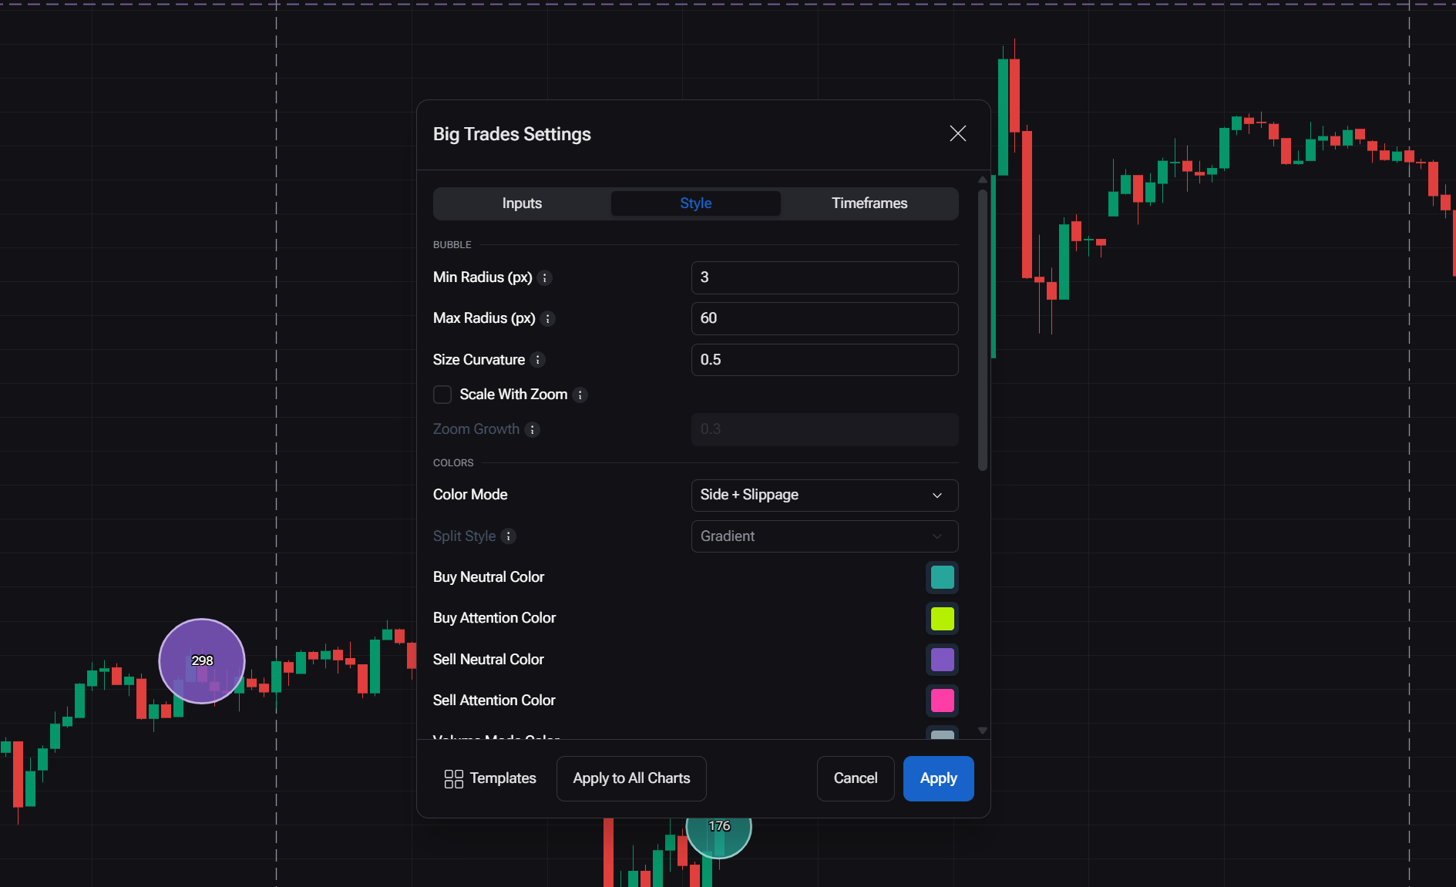Change the Buy Neutral Color swatch
1456x887 pixels.
tap(942, 577)
